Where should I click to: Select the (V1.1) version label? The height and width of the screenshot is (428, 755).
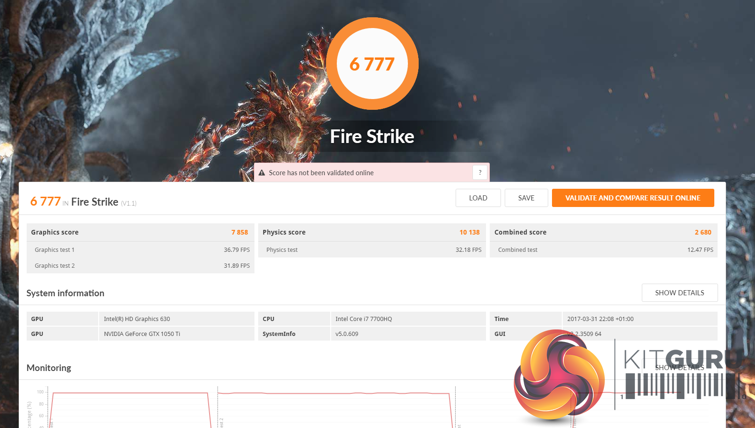point(129,203)
